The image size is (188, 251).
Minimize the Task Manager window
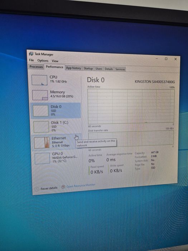tap(157, 58)
